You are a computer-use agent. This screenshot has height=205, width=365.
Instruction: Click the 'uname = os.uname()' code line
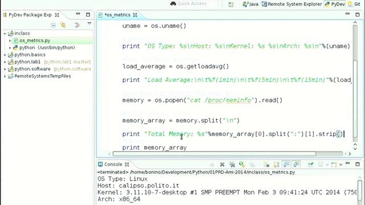point(154,26)
